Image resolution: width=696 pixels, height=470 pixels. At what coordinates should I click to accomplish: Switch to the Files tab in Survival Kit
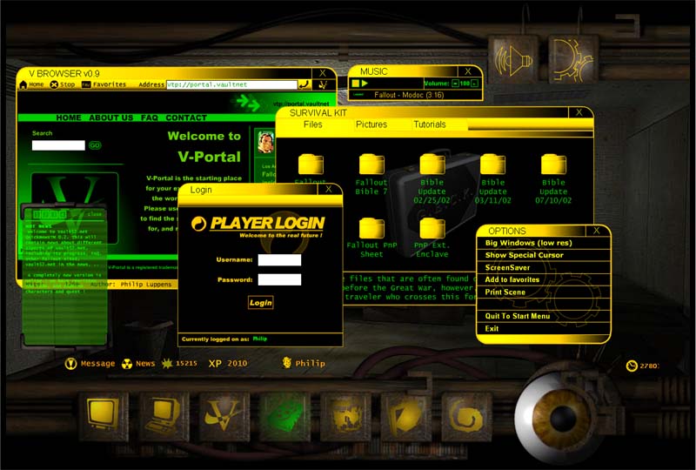pyautogui.click(x=313, y=124)
